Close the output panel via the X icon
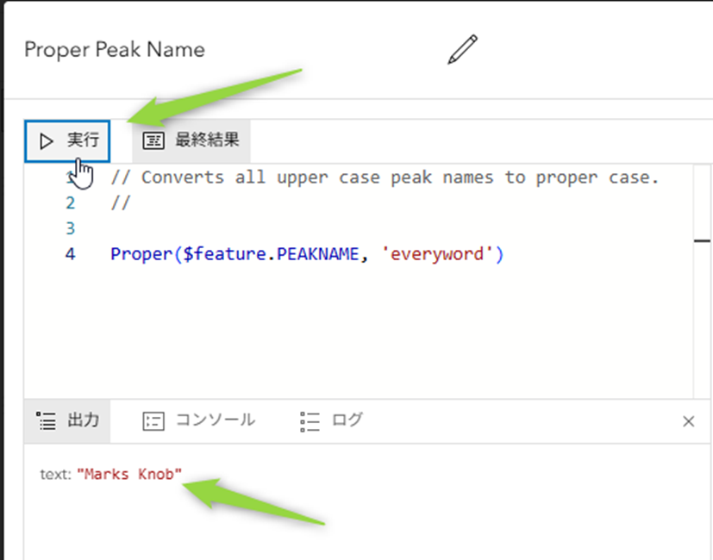Screen dimensions: 713x560 (689, 421)
